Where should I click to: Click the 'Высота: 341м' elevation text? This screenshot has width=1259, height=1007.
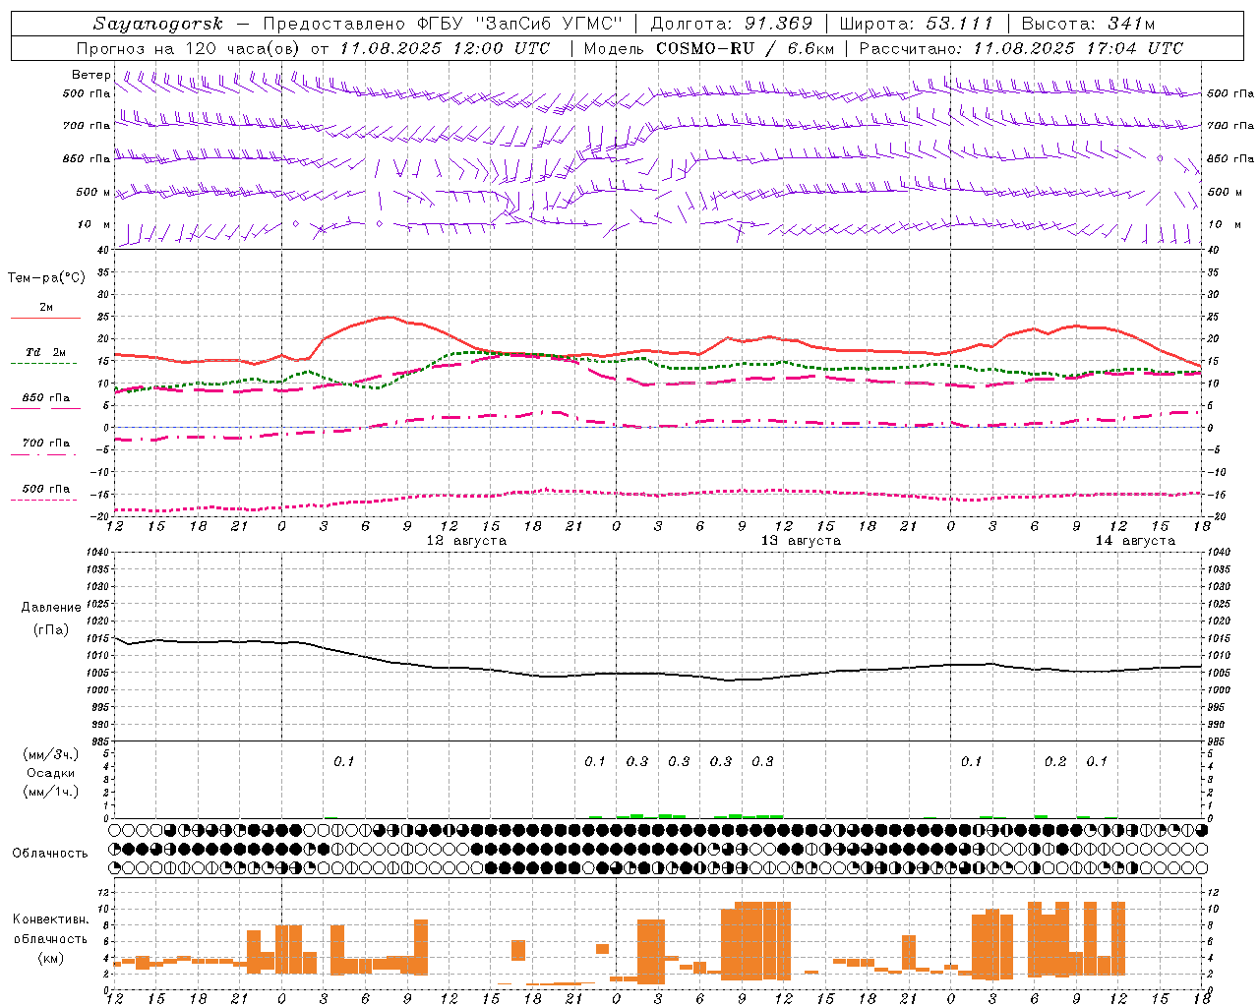(1088, 24)
